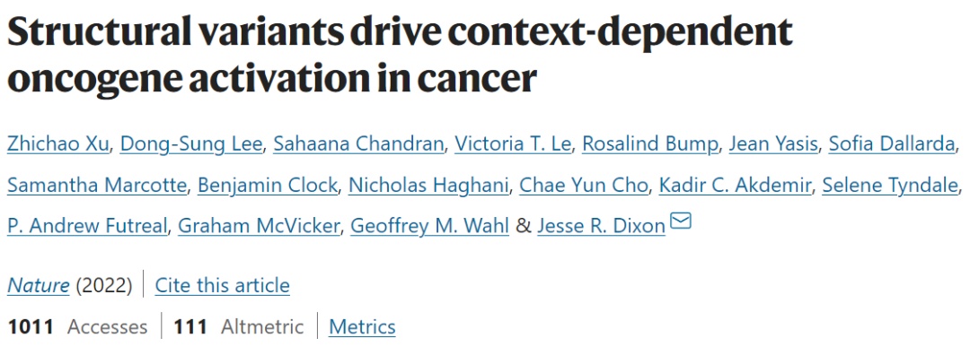Click Cite this article link
This screenshot has height=364, width=970.
coord(222,285)
